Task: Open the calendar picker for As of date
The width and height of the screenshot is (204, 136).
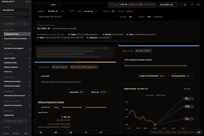Action: (x=97, y=11)
